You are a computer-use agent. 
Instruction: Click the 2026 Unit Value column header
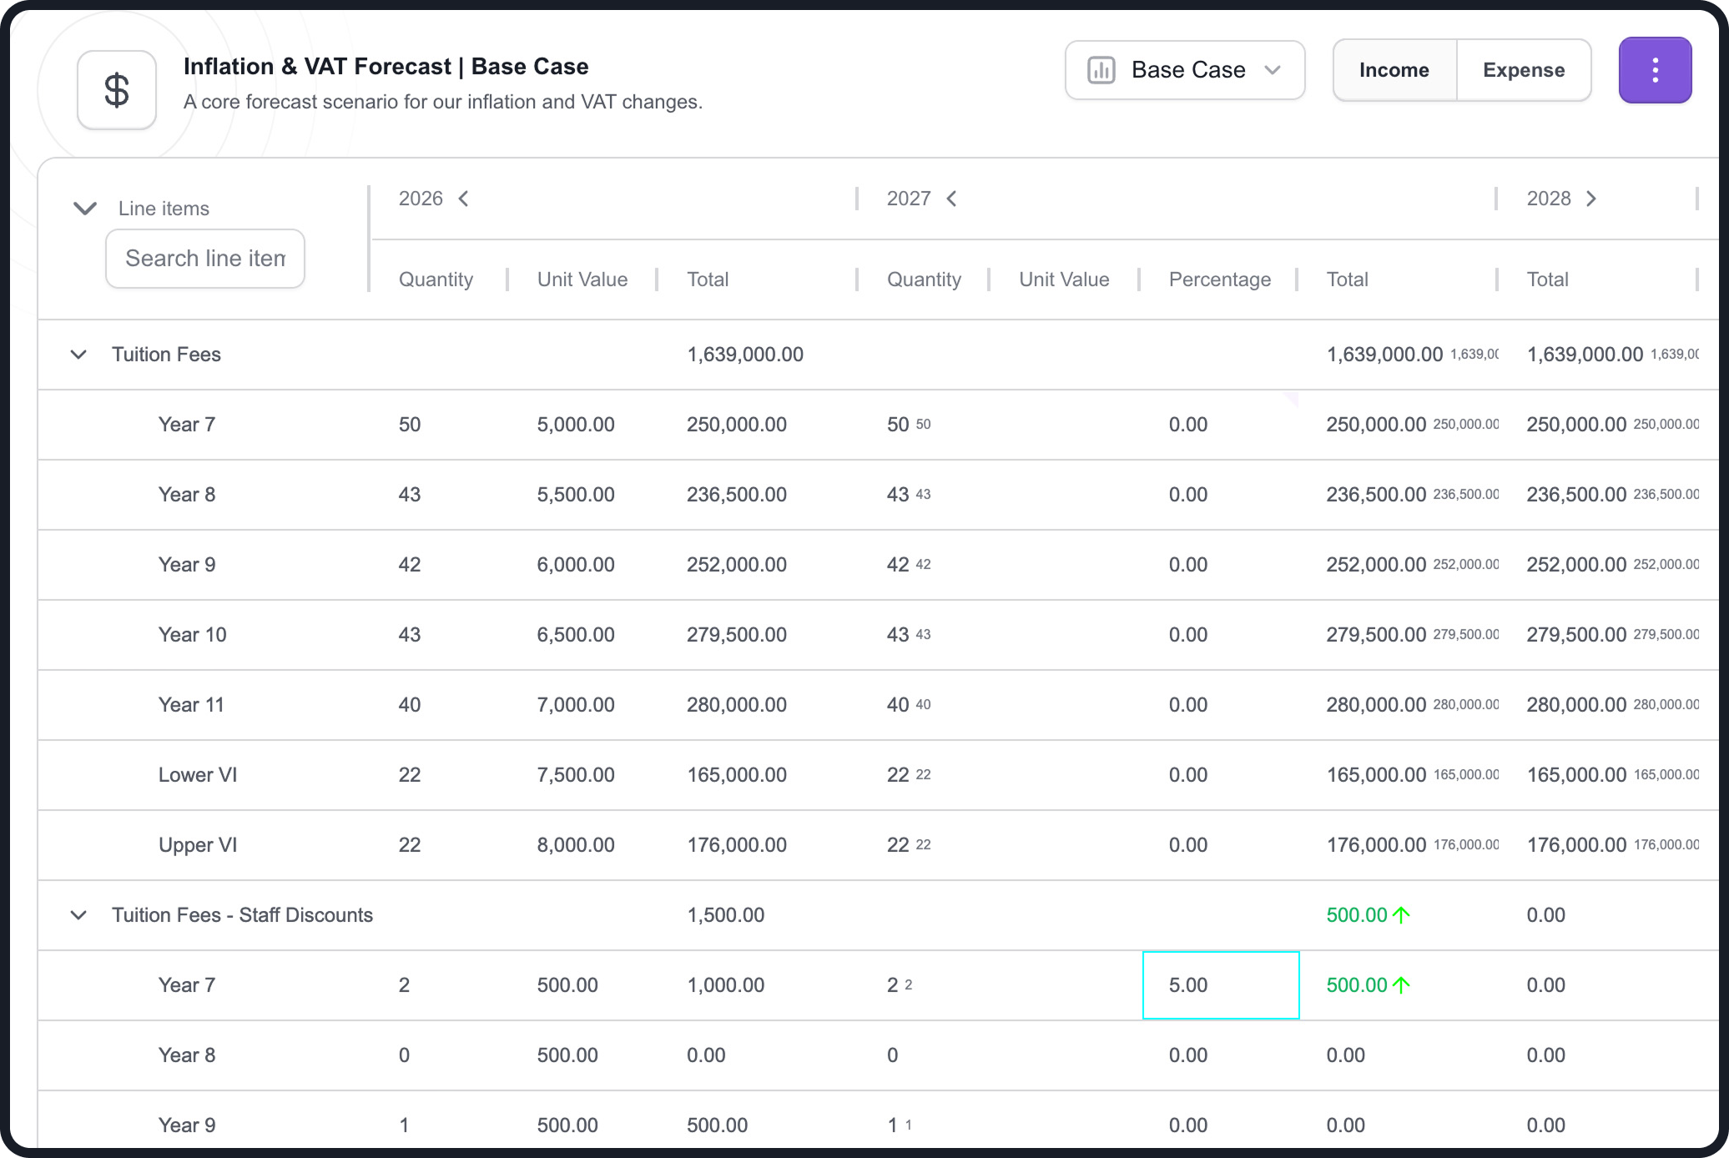coord(582,279)
